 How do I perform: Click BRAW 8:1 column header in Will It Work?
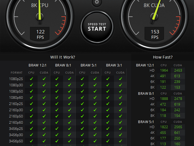tap(63, 65)
